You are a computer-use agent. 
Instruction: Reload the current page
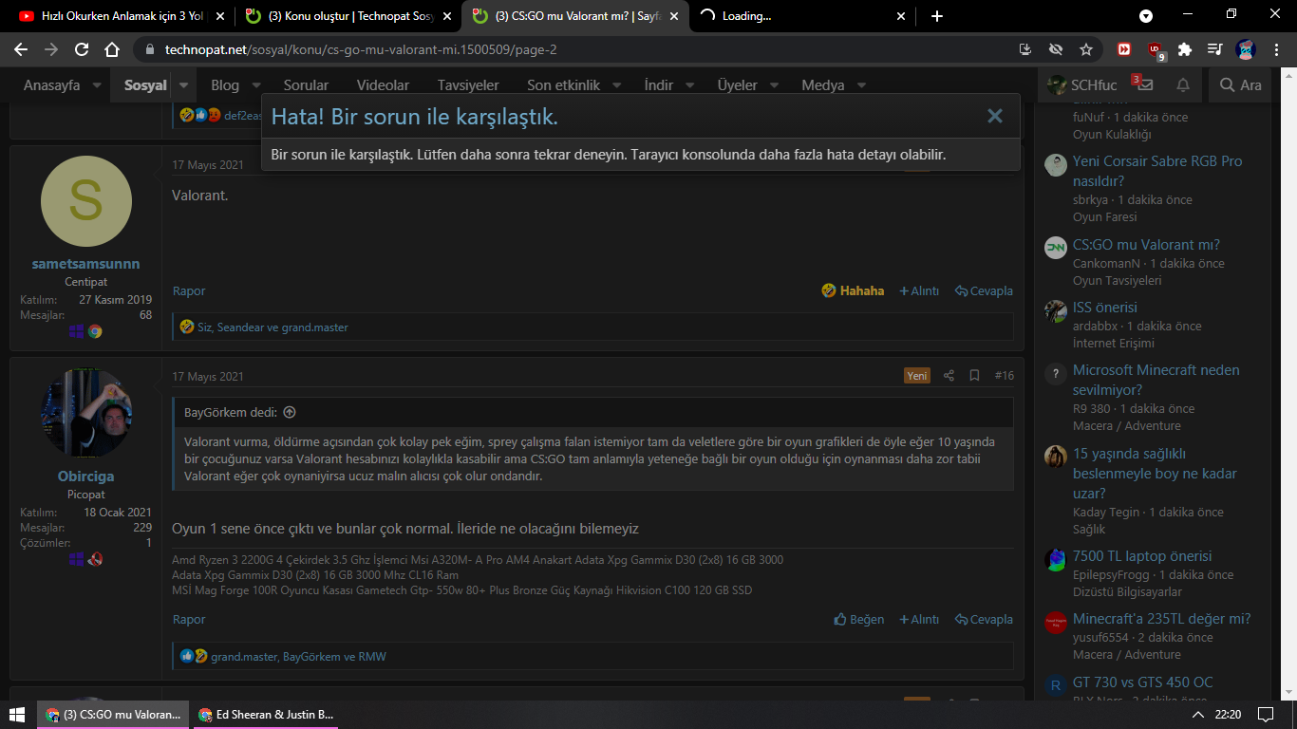[82, 49]
